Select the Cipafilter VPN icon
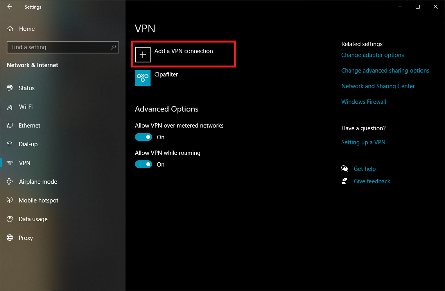Viewport: 445px width, 291px height. 142,78
